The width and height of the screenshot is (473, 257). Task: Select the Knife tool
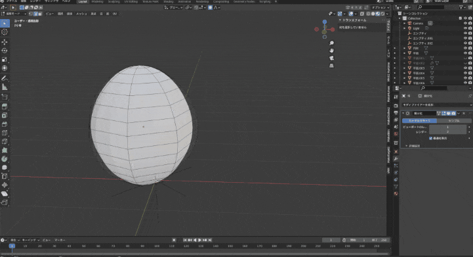coord(5,141)
